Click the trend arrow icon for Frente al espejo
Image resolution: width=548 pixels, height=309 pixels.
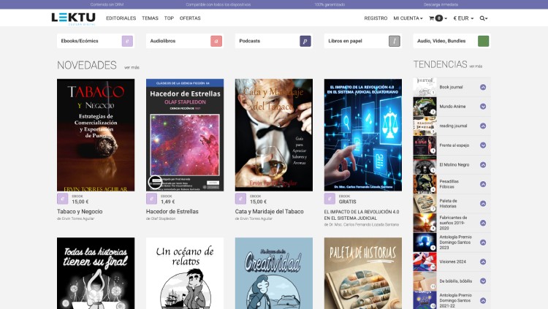pyautogui.click(x=483, y=145)
